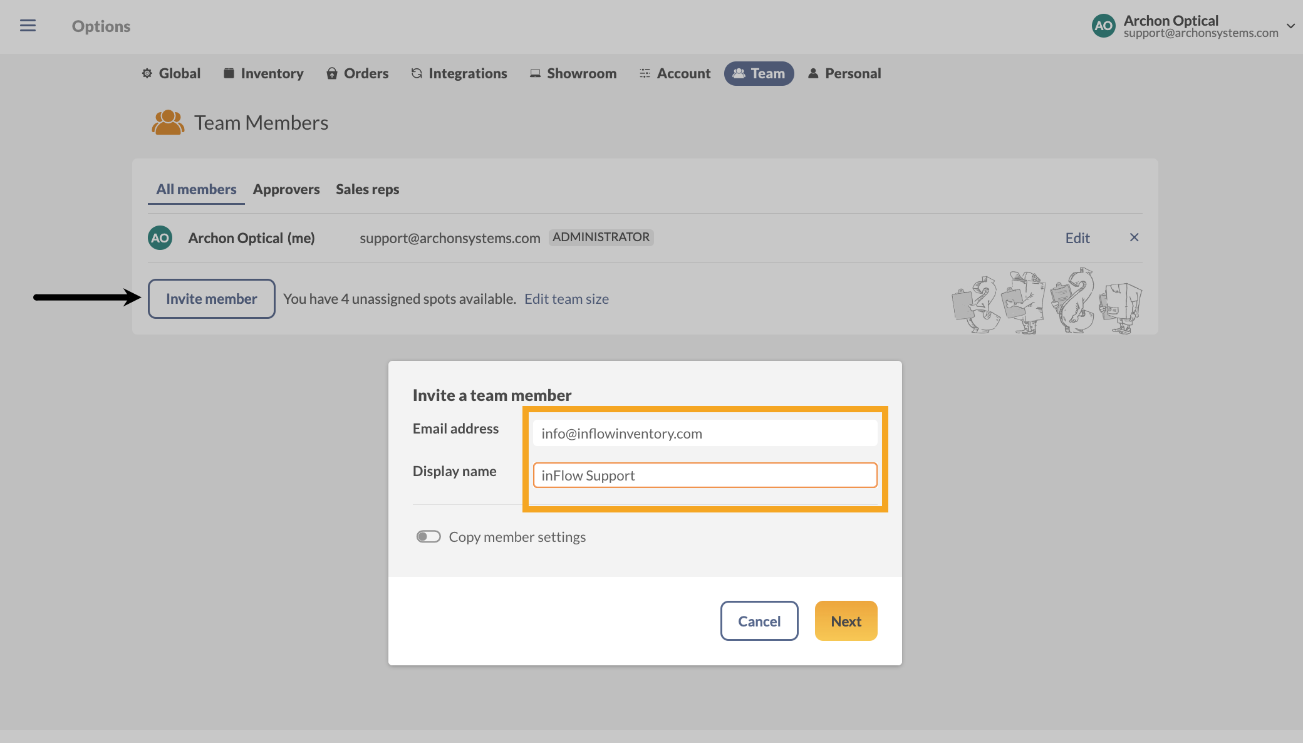
Task: Go to the Personal options tab
Action: coord(844,73)
